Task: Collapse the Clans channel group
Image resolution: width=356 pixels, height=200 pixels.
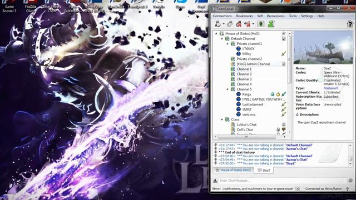Action: point(222,119)
